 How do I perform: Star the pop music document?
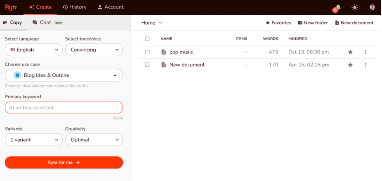350,52
